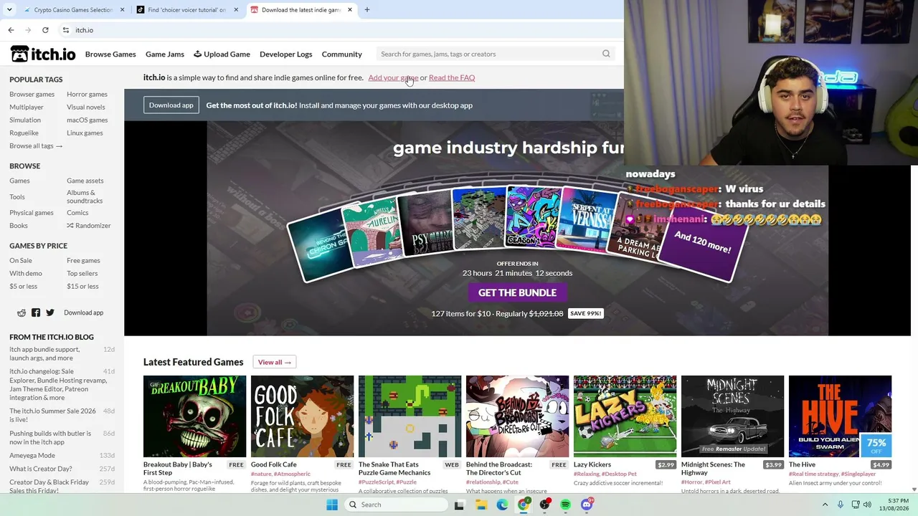Open the volume tray icon

[867, 505]
